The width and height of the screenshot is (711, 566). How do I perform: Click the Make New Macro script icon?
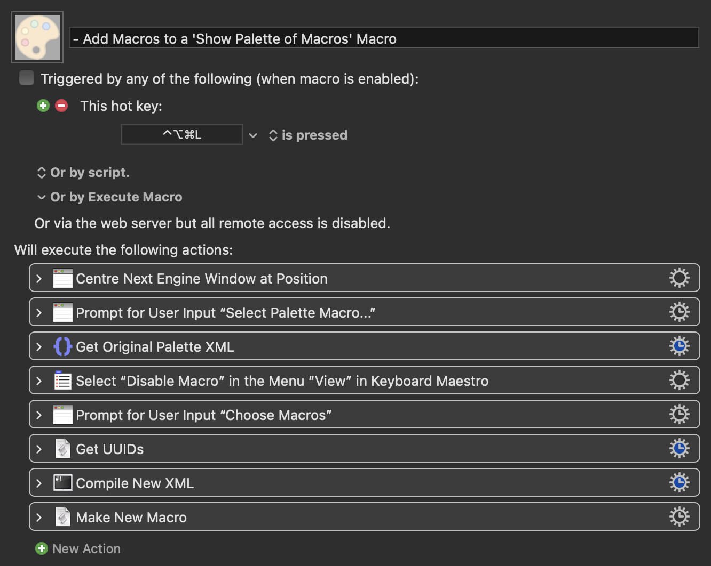tap(62, 517)
